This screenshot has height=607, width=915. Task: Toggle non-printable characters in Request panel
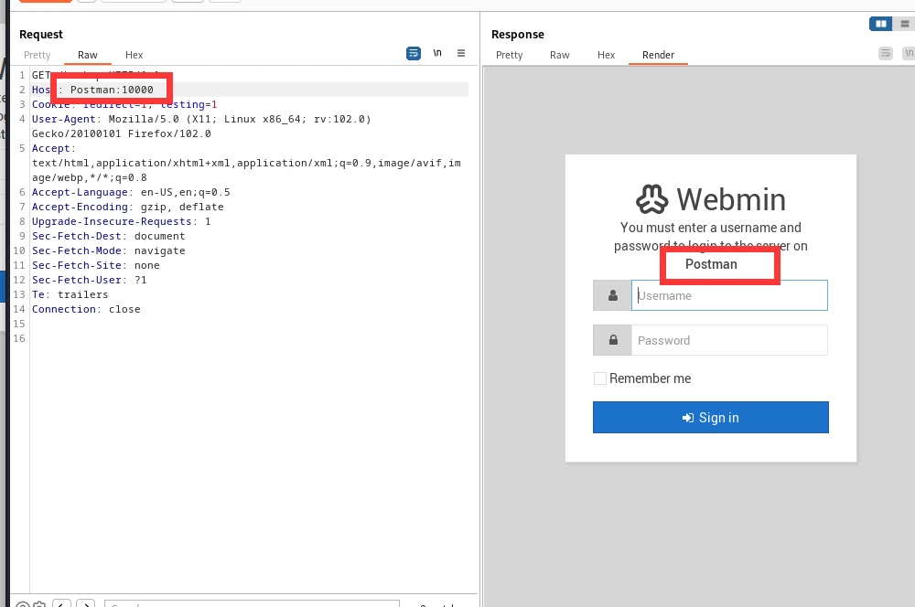(437, 53)
